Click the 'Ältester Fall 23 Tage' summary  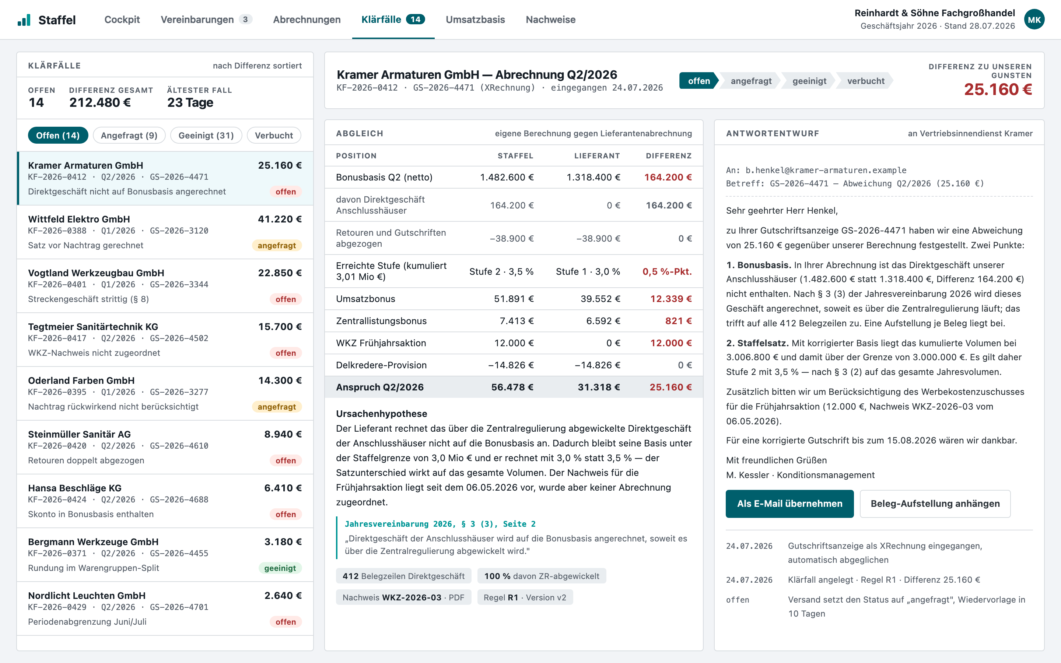coord(199,98)
